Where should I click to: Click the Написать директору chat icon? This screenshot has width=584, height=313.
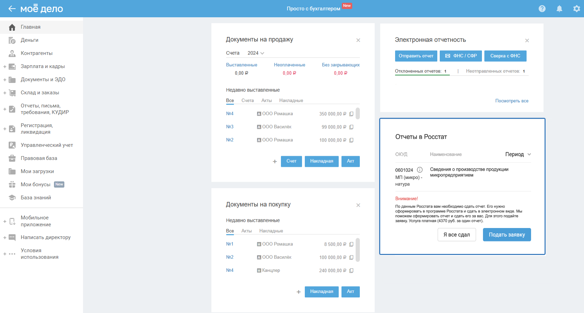(x=12, y=238)
